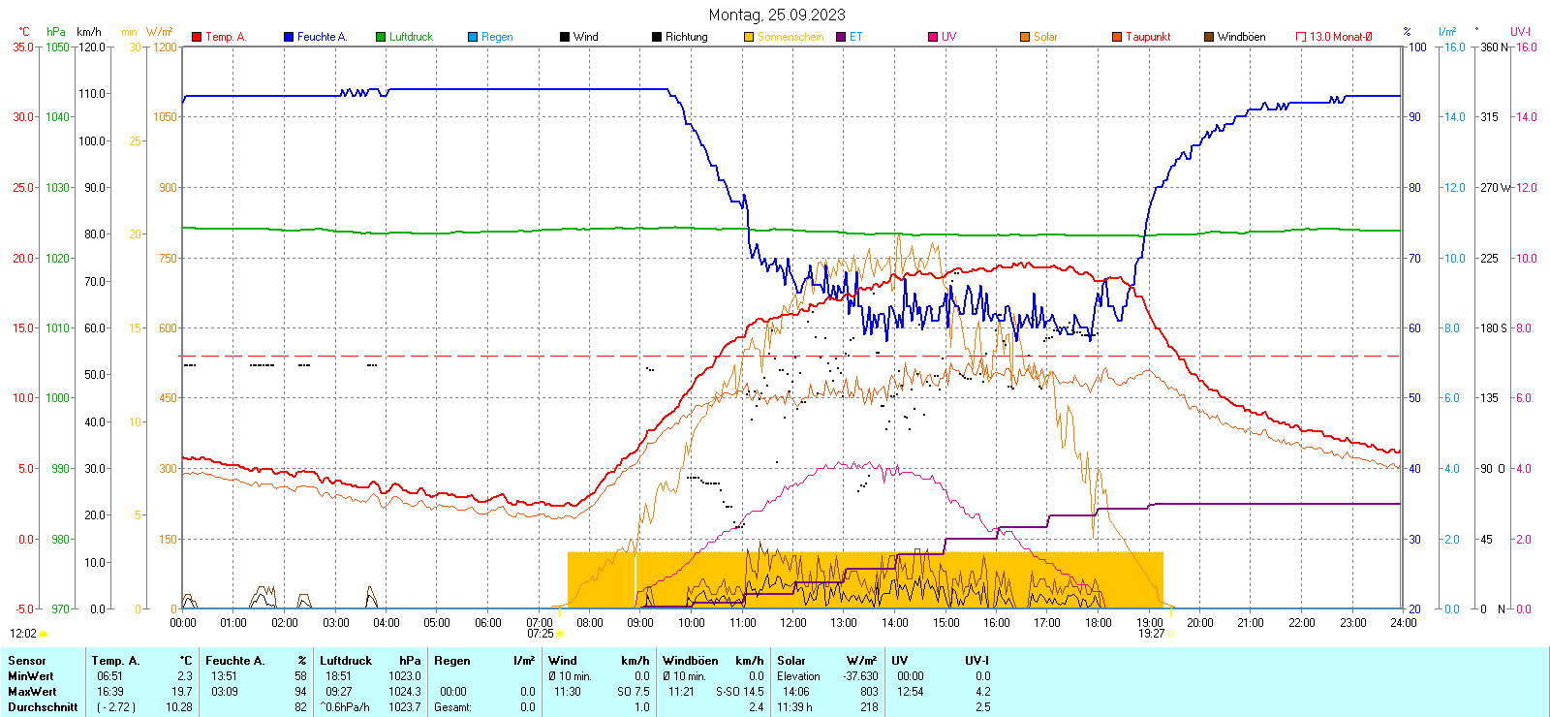This screenshot has height=717, width=1550.
Task: Click the Taupunkt legend label
Action: [1148, 37]
